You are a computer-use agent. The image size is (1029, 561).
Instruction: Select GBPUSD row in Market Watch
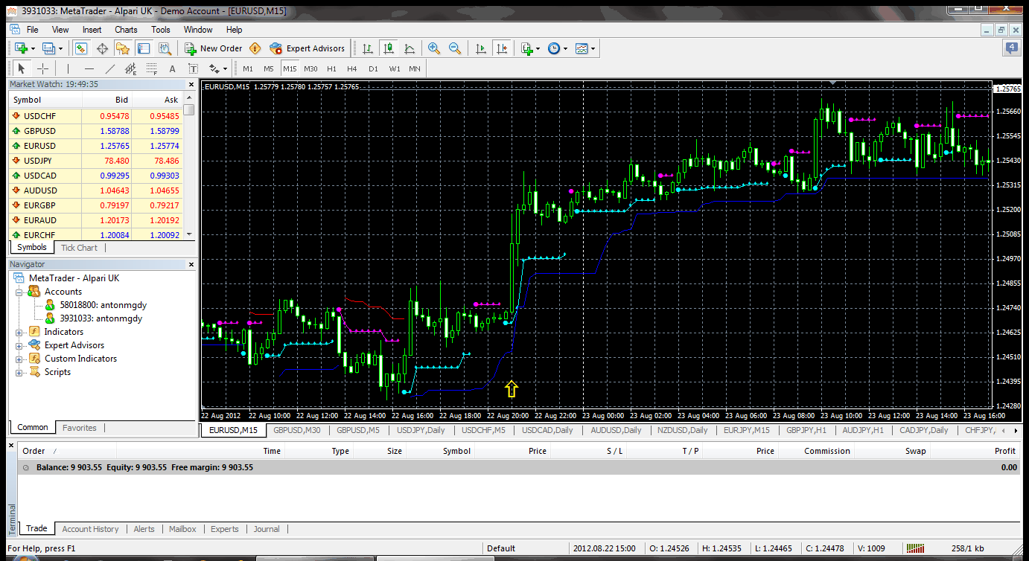[96, 131]
